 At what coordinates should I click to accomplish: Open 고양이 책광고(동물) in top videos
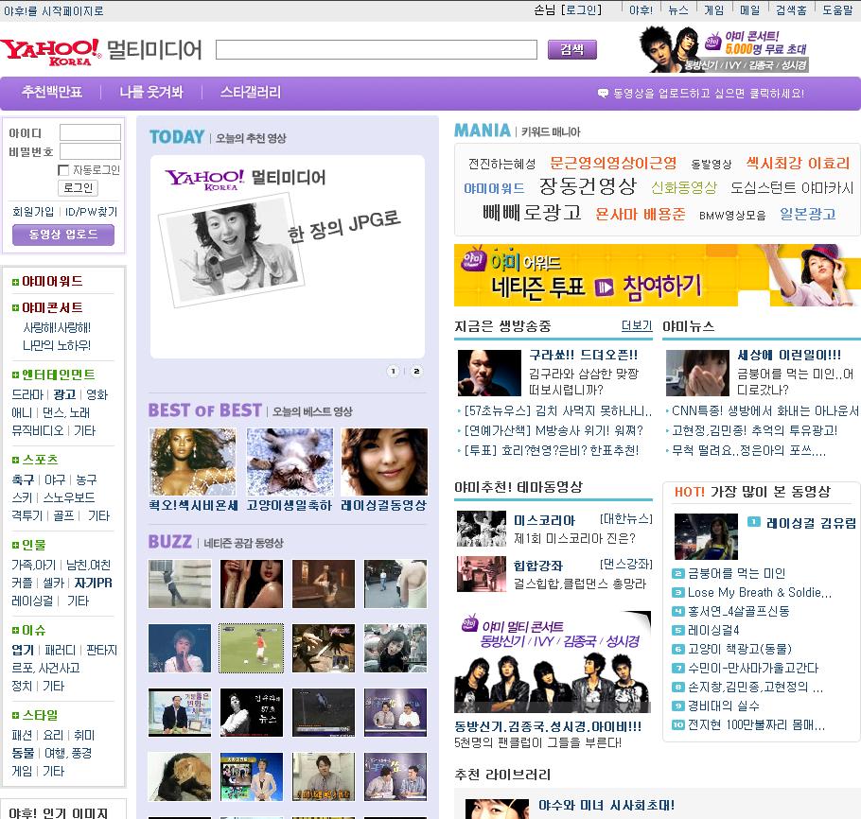coord(740,650)
